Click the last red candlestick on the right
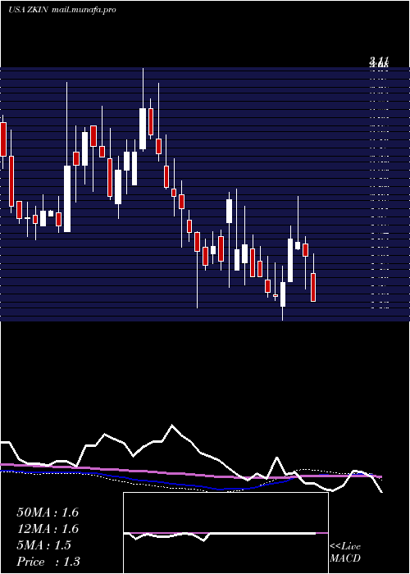Viewport: 410px width, 574px height. point(313,287)
